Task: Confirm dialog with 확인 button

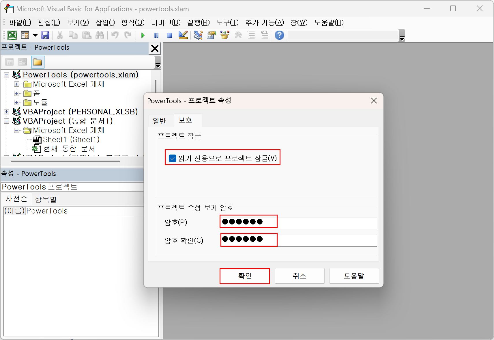Action: click(x=245, y=276)
